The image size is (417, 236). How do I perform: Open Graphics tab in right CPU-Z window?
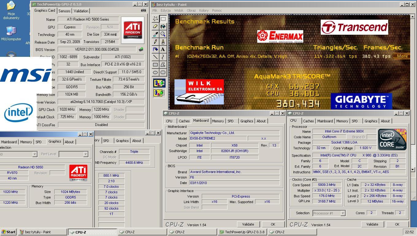click(371, 121)
